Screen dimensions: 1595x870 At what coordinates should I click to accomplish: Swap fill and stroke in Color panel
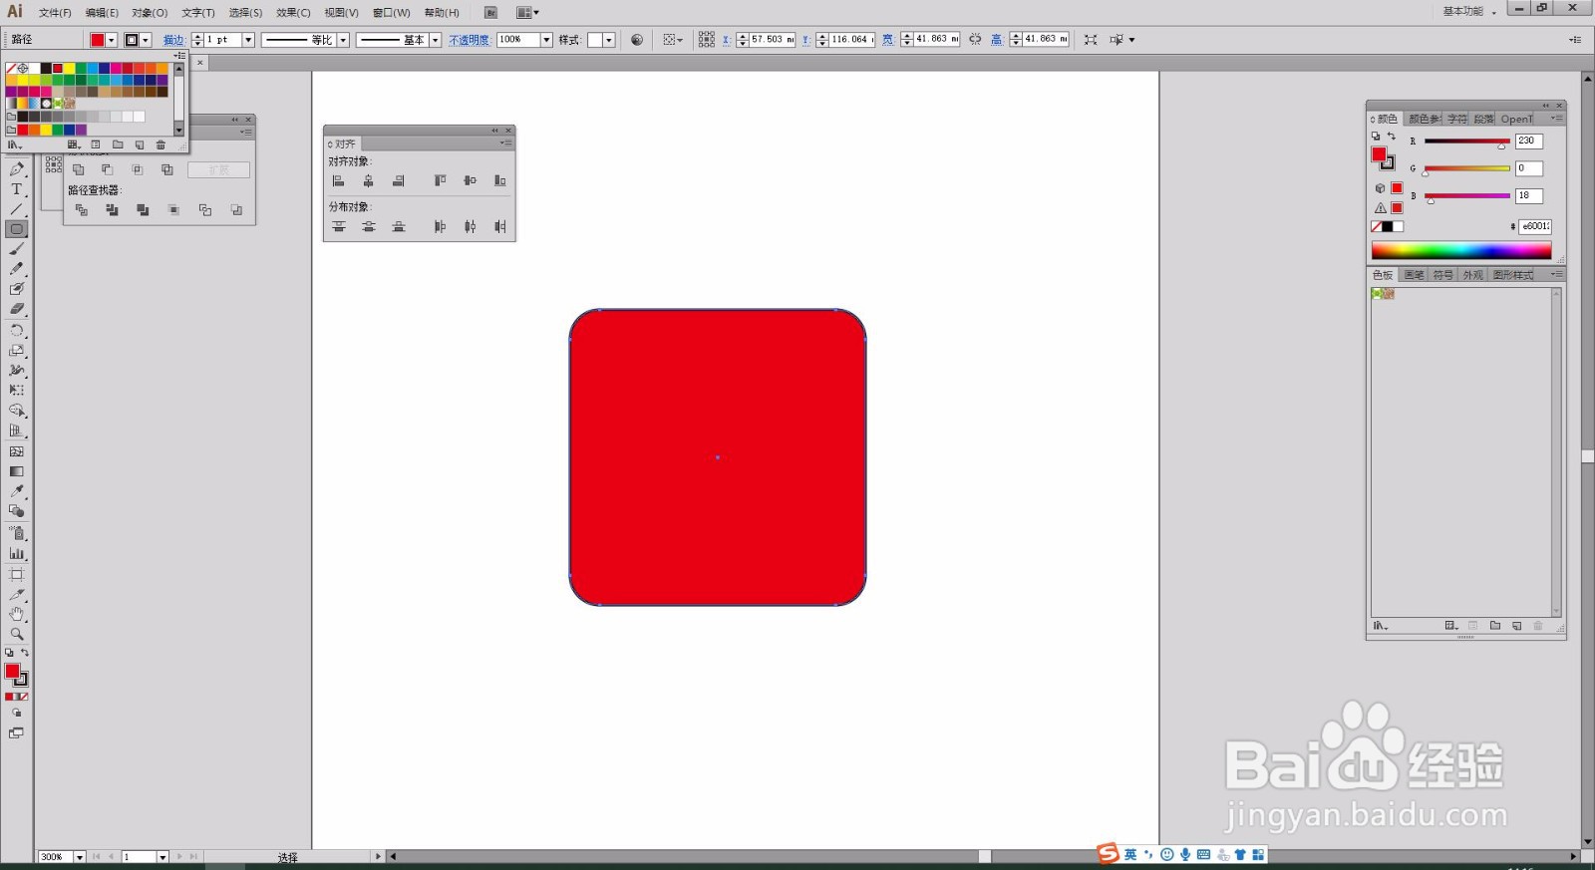[x=1392, y=137]
